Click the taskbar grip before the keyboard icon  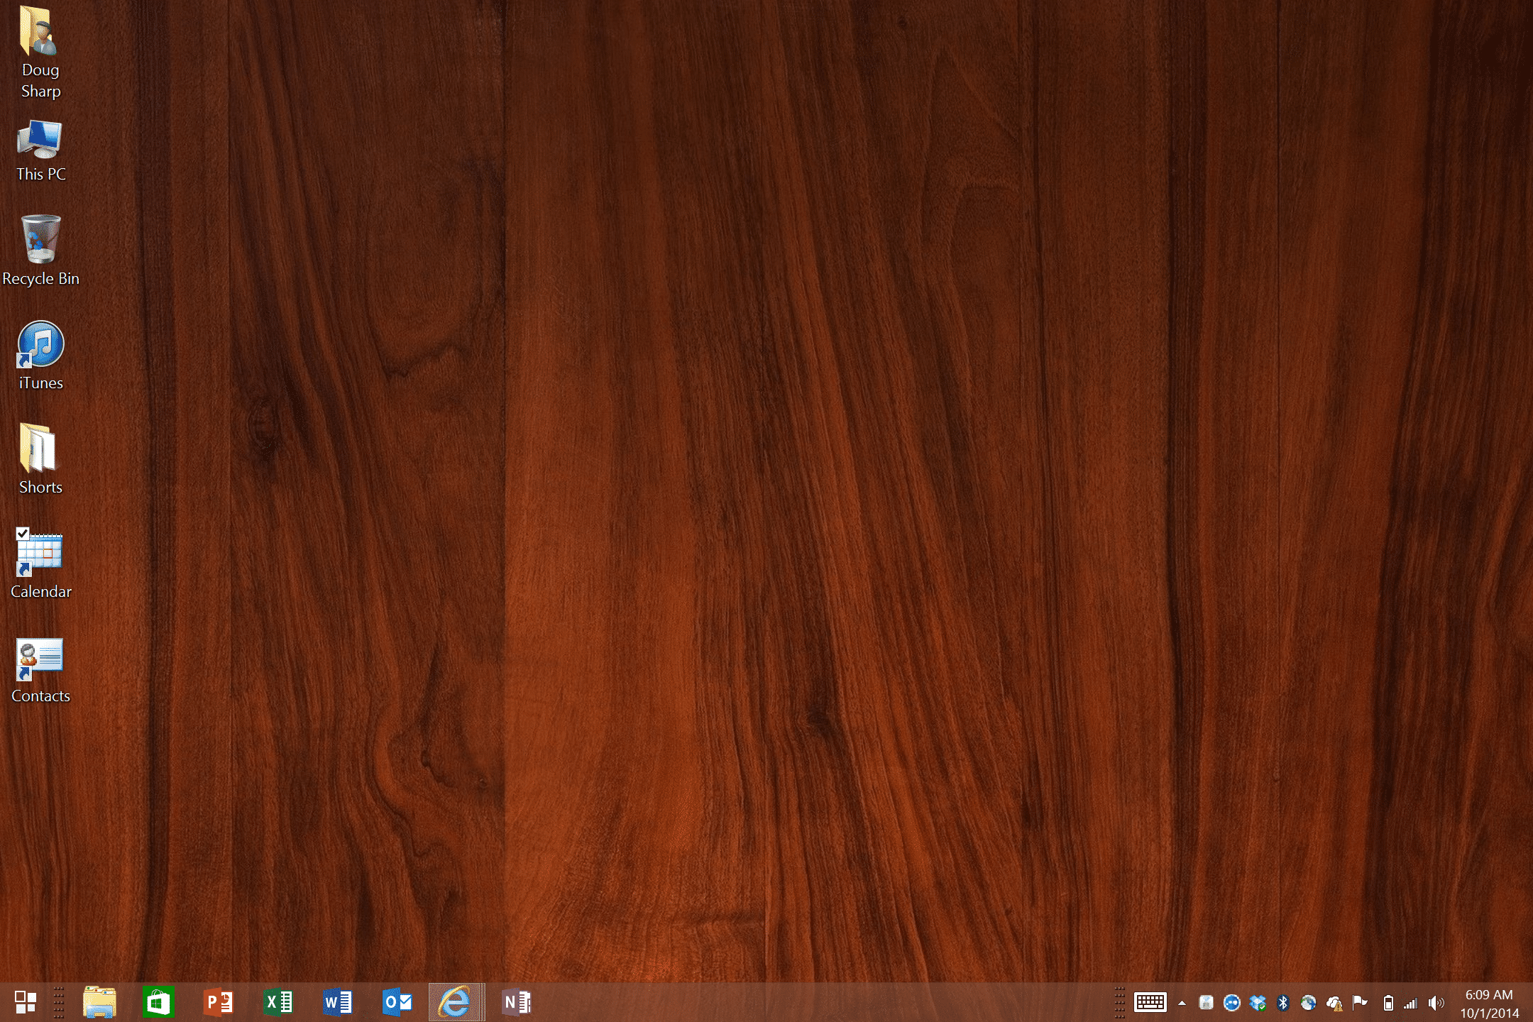(x=1119, y=1002)
